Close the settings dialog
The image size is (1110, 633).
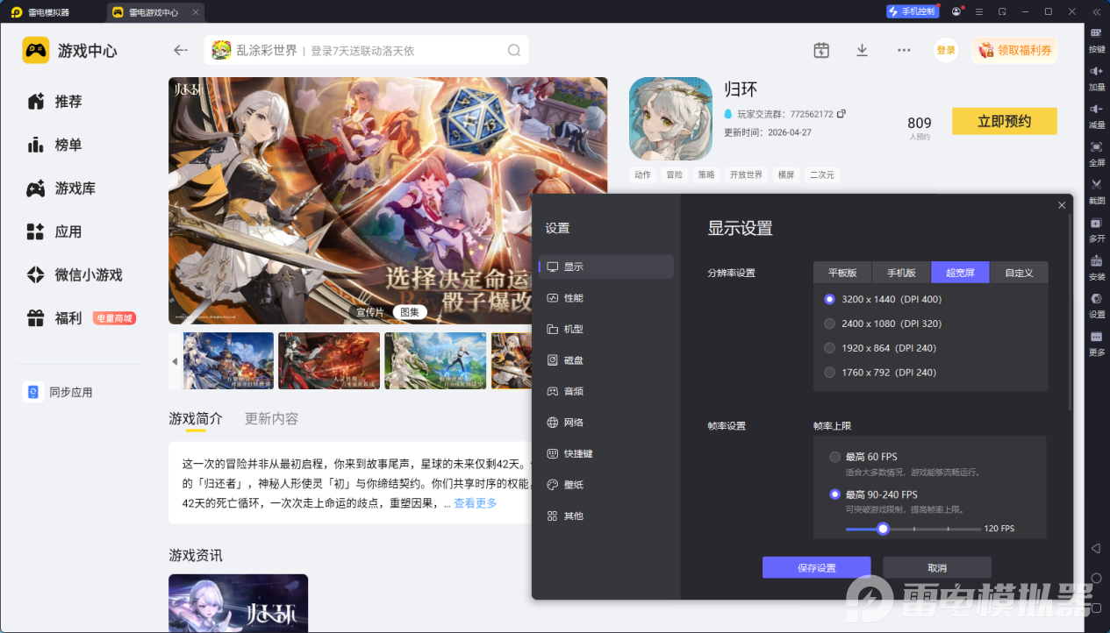click(x=1062, y=205)
